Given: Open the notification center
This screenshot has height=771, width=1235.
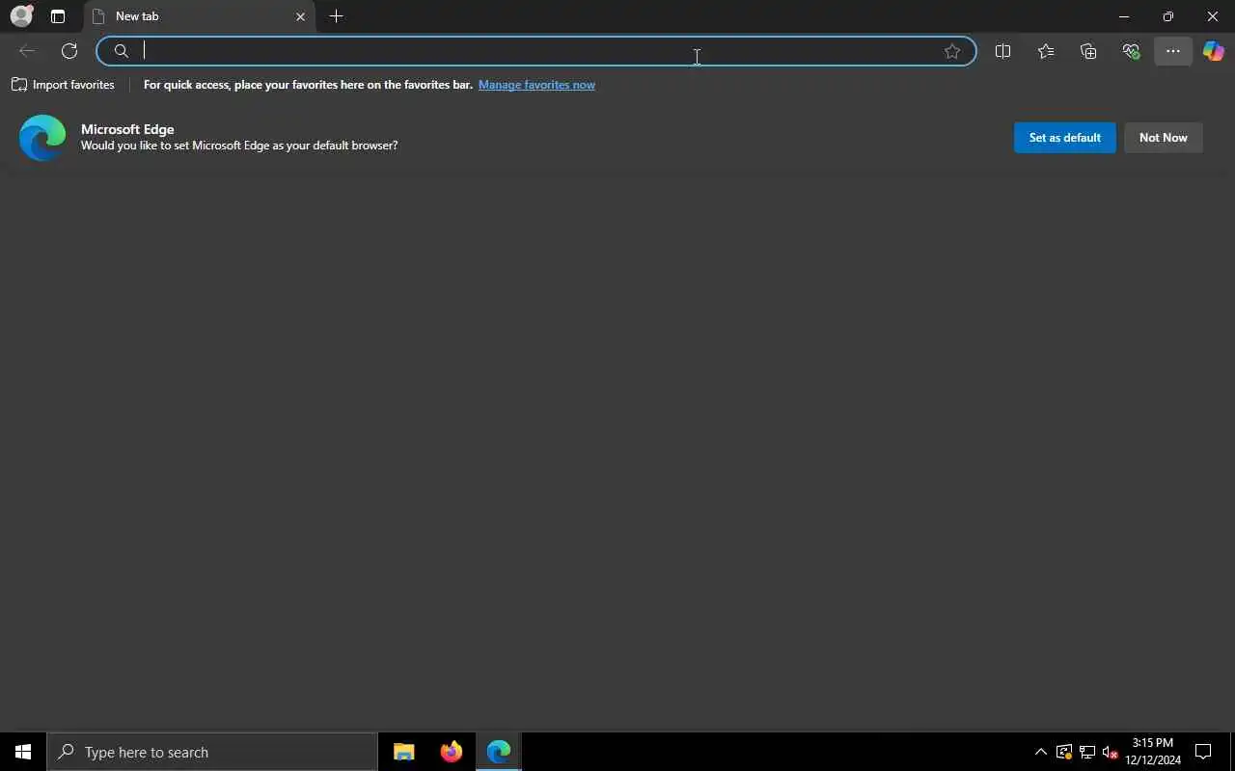Looking at the screenshot, I should click(1203, 752).
